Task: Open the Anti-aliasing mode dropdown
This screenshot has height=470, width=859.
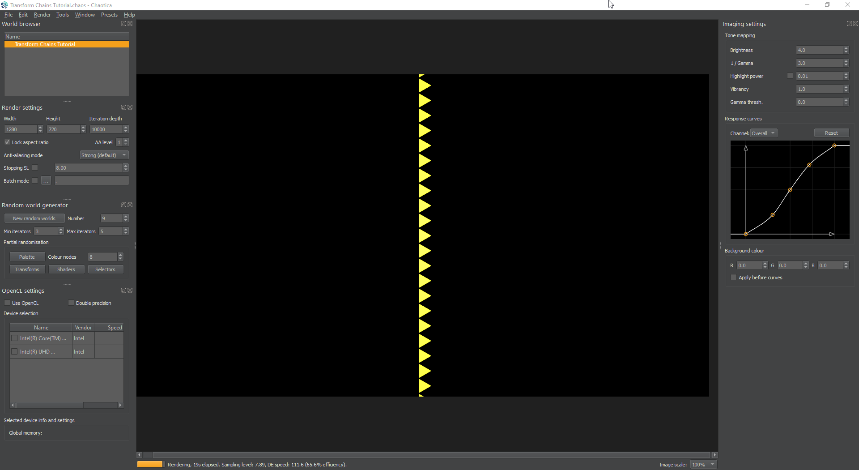Action: click(x=104, y=155)
